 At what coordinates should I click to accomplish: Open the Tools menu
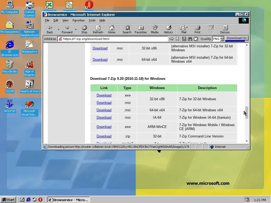(x=92, y=20)
